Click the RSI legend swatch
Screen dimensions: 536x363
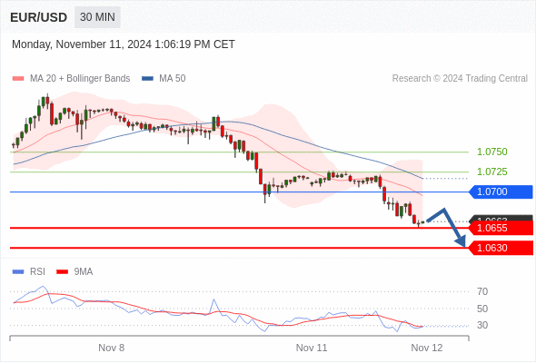tap(18, 272)
